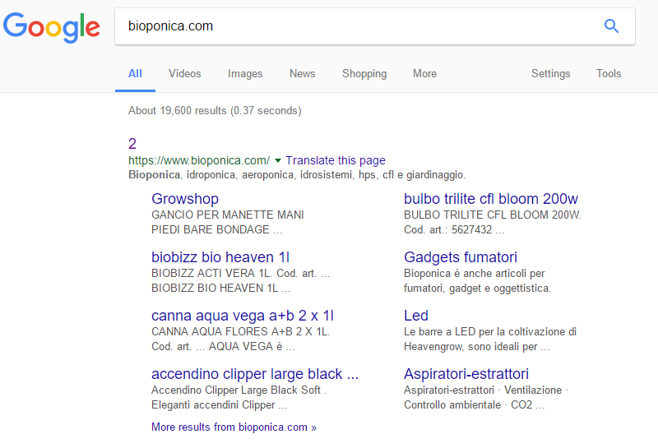Open the Aspiratori-estrattori sitelink
658x448 pixels.
tap(466, 373)
